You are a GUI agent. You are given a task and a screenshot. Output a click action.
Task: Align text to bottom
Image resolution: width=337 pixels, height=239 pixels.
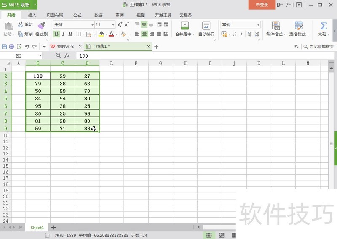tap(151, 24)
